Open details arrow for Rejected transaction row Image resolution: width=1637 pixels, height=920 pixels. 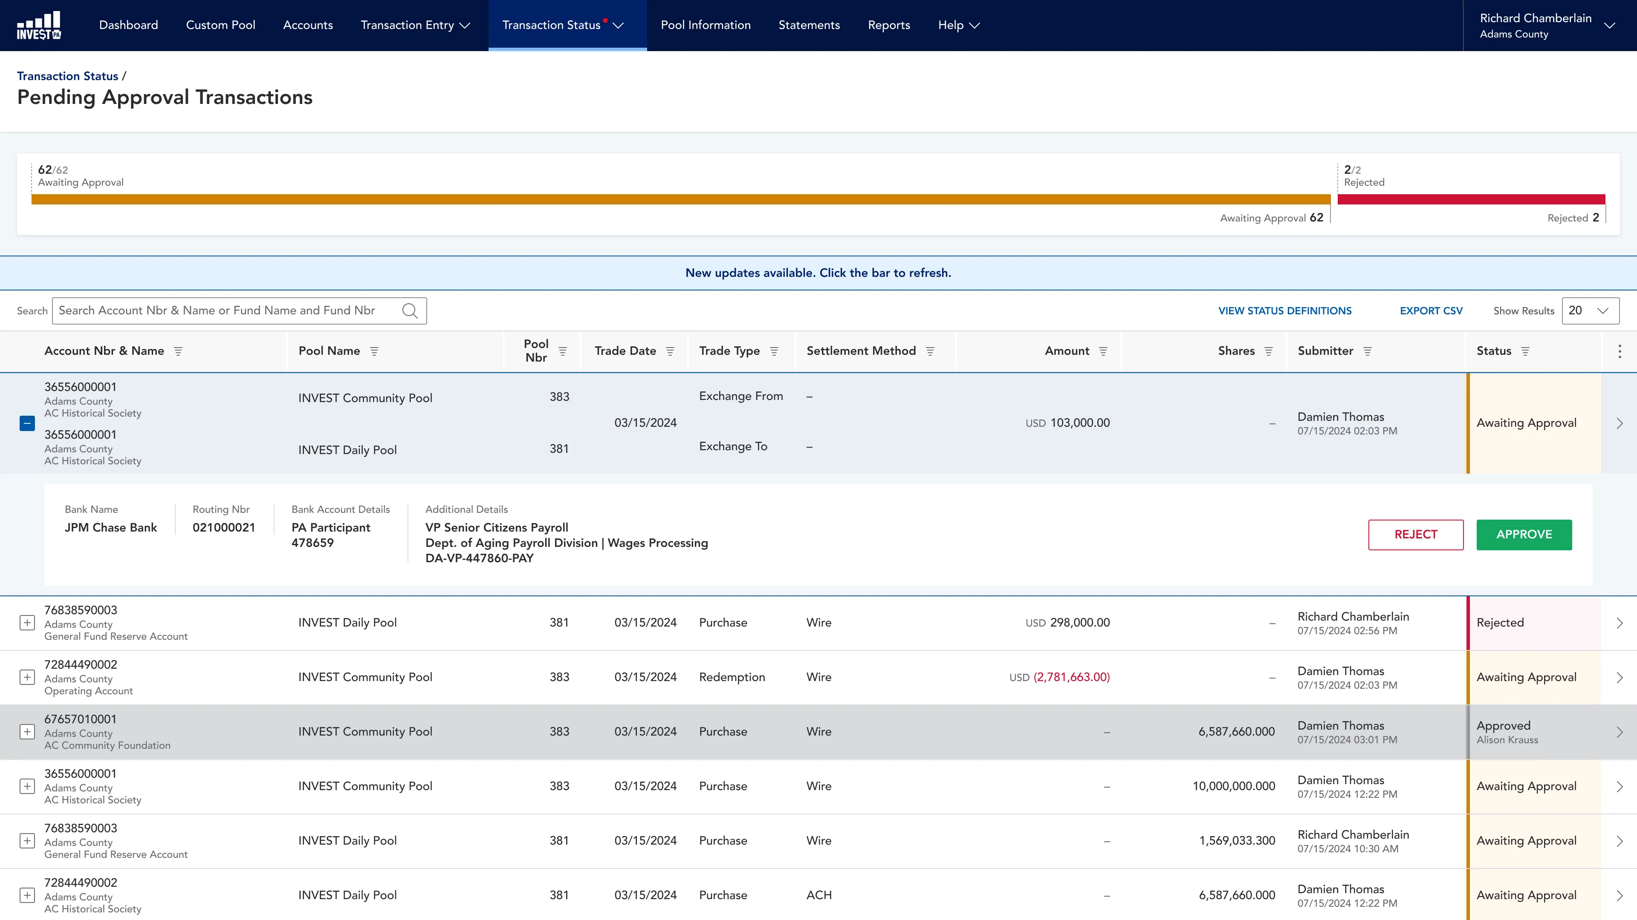point(1619,623)
